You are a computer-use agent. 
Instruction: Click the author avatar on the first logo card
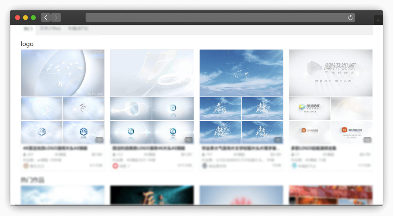click(x=26, y=166)
